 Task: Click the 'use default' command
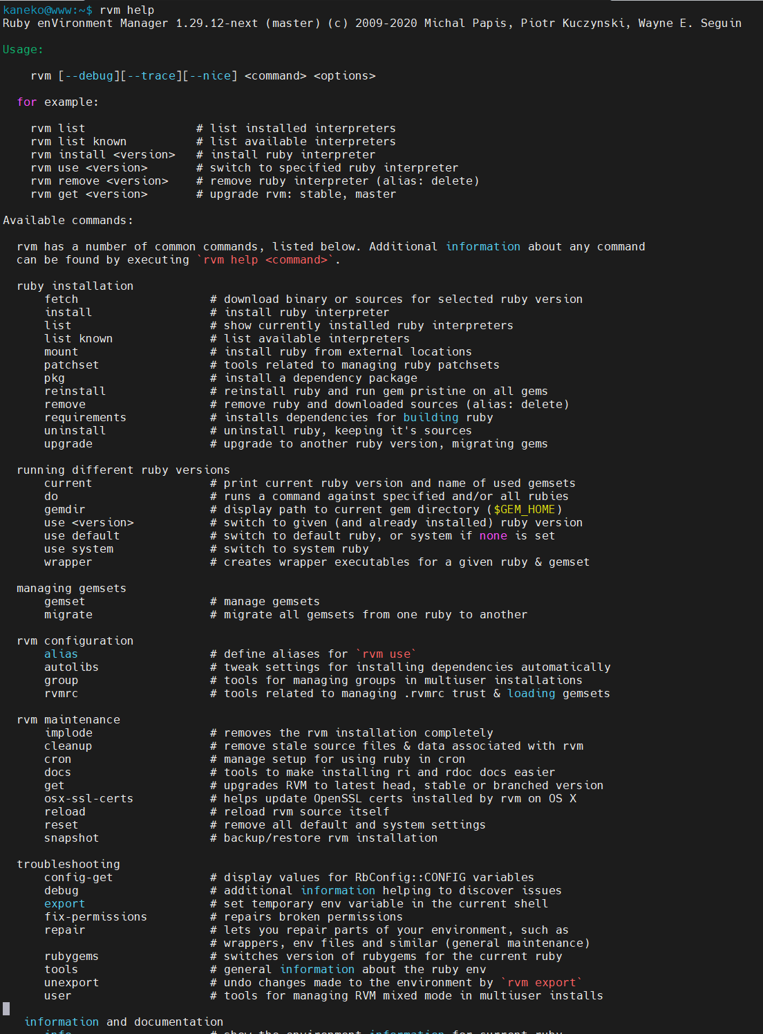point(82,536)
